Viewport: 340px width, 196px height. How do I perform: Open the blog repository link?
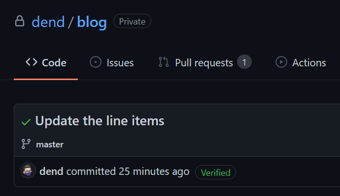tap(92, 22)
